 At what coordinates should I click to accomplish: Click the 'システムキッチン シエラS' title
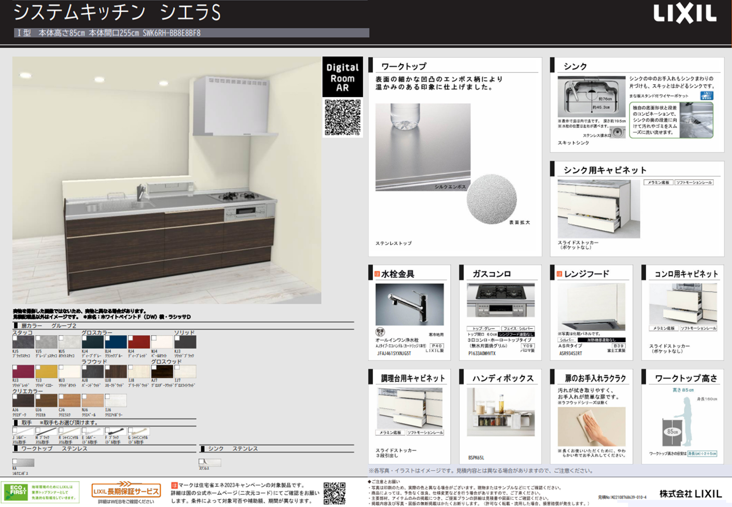click(117, 12)
